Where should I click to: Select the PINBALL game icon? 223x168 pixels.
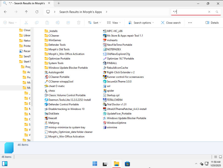[x=105, y=63]
